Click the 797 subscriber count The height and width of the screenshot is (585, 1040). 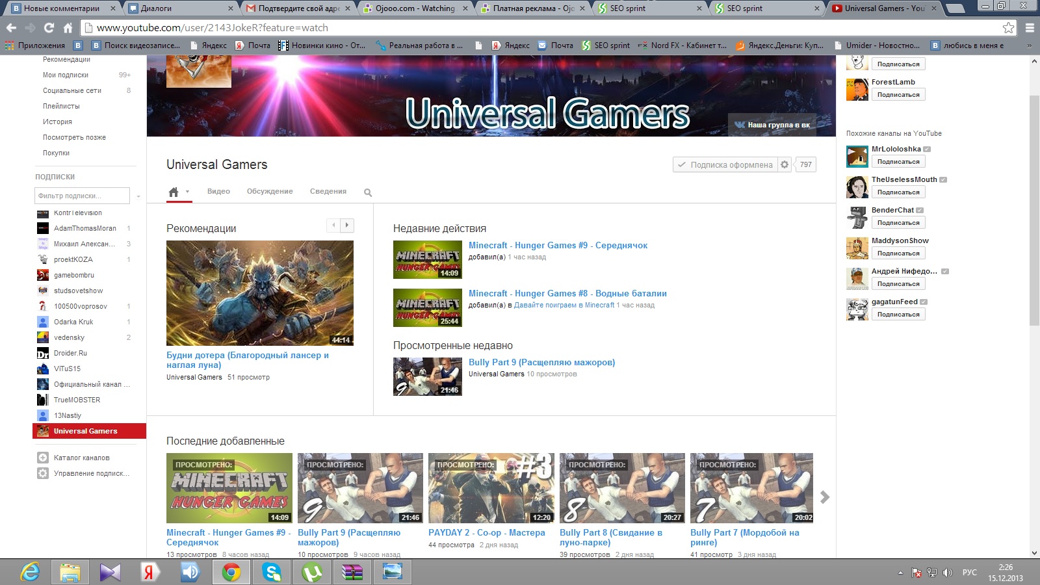click(x=806, y=164)
